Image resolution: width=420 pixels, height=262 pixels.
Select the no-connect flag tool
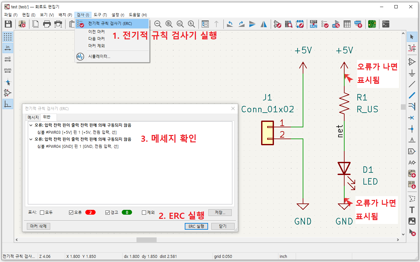[412, 118]
